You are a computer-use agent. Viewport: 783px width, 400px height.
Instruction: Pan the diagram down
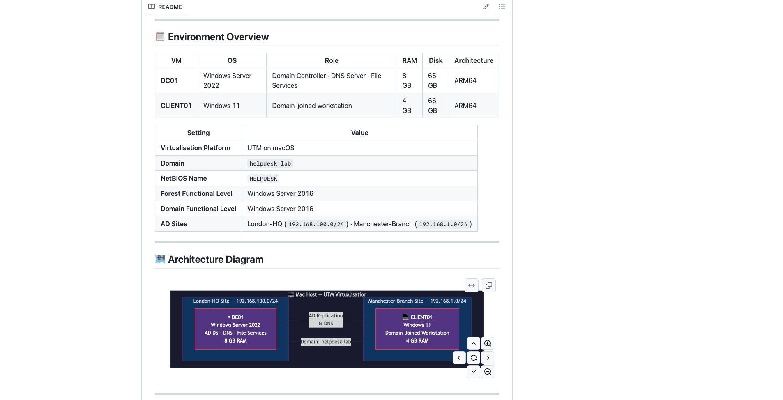(473, 372)
